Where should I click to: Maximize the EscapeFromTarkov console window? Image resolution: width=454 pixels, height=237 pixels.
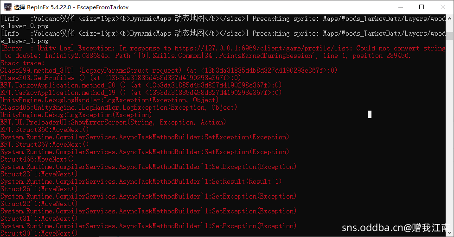[422, 7]
